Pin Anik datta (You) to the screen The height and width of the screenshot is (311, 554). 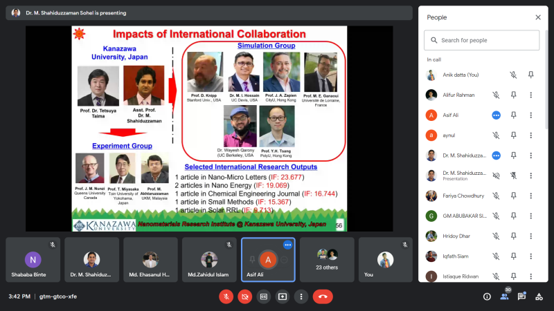530,75
